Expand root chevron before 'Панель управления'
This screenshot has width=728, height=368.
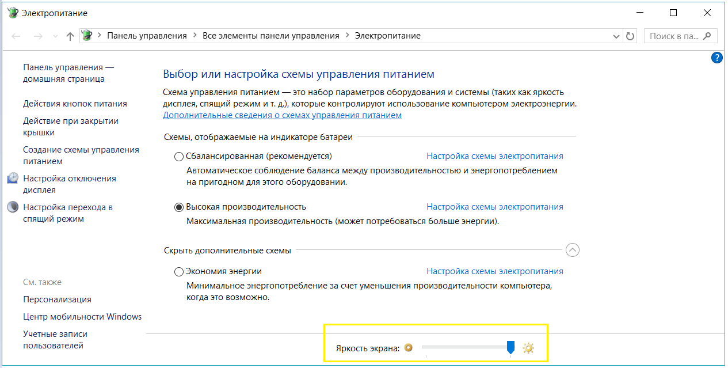pyautogui.click(x=100, y=36)
